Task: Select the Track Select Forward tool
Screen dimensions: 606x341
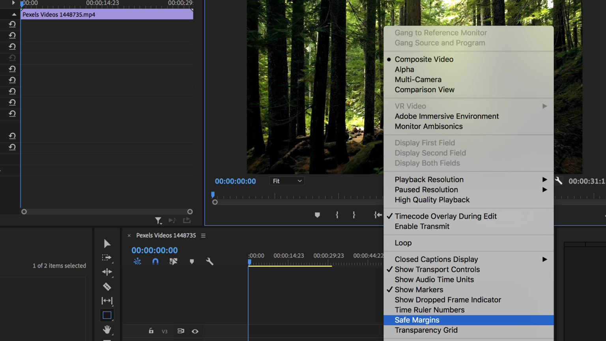Action: coord(107,257)
